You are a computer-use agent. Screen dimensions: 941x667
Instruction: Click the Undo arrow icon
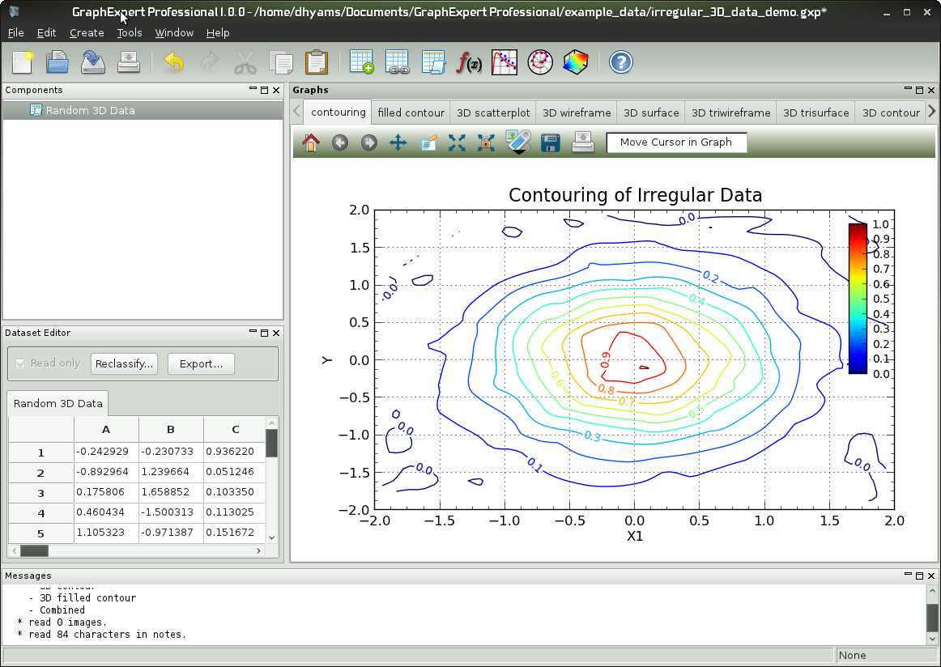[173, 62]
